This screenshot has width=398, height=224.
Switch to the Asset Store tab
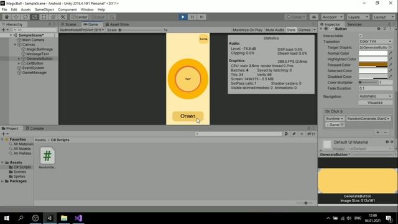pyautogui.click(x=118, y=24)
